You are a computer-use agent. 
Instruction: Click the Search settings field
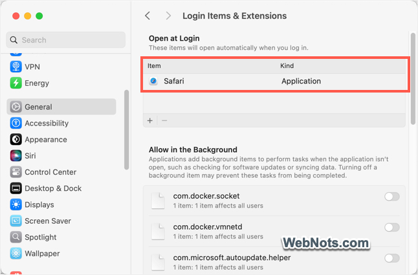pyautogui.click(x=65, y=40)
